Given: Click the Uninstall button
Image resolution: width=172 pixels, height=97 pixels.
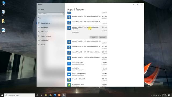Looking at the screenshot, I should [102, 37].
